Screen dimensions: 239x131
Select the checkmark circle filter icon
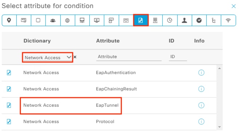click(x=199, y=20)
